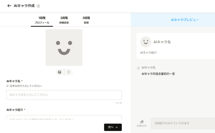
Task: Click the back arrow beside AIキャラ作成
Action: [x=9, y=6]
